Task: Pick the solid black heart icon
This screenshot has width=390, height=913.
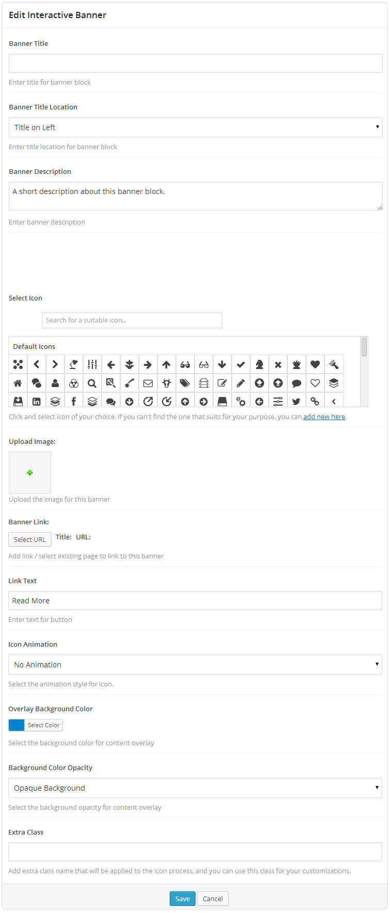Action: point(315,364)
